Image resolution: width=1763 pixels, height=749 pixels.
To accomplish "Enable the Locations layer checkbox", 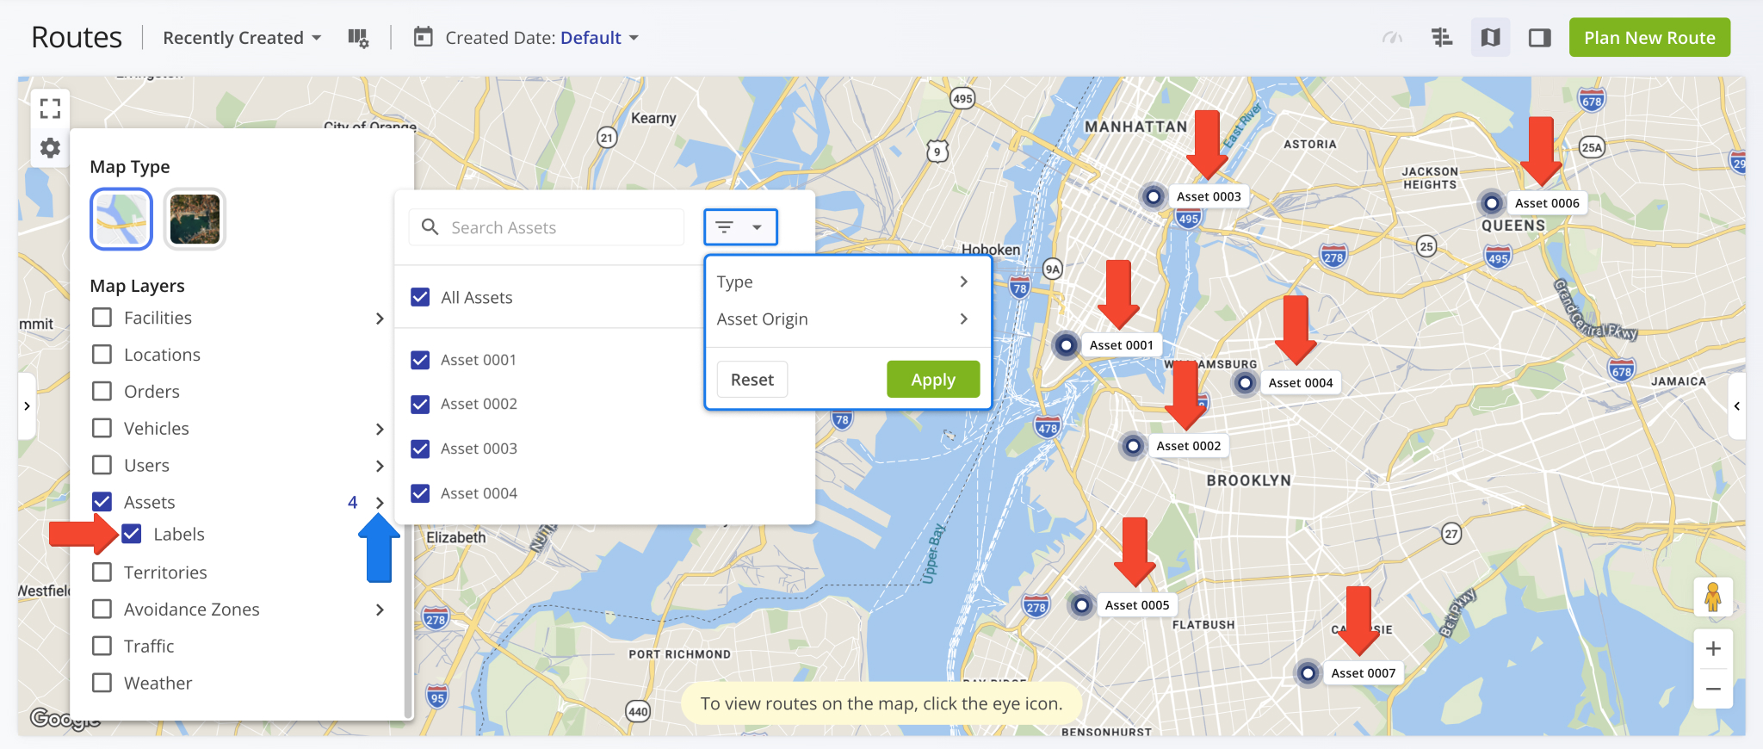I will (x=102, y=355).
